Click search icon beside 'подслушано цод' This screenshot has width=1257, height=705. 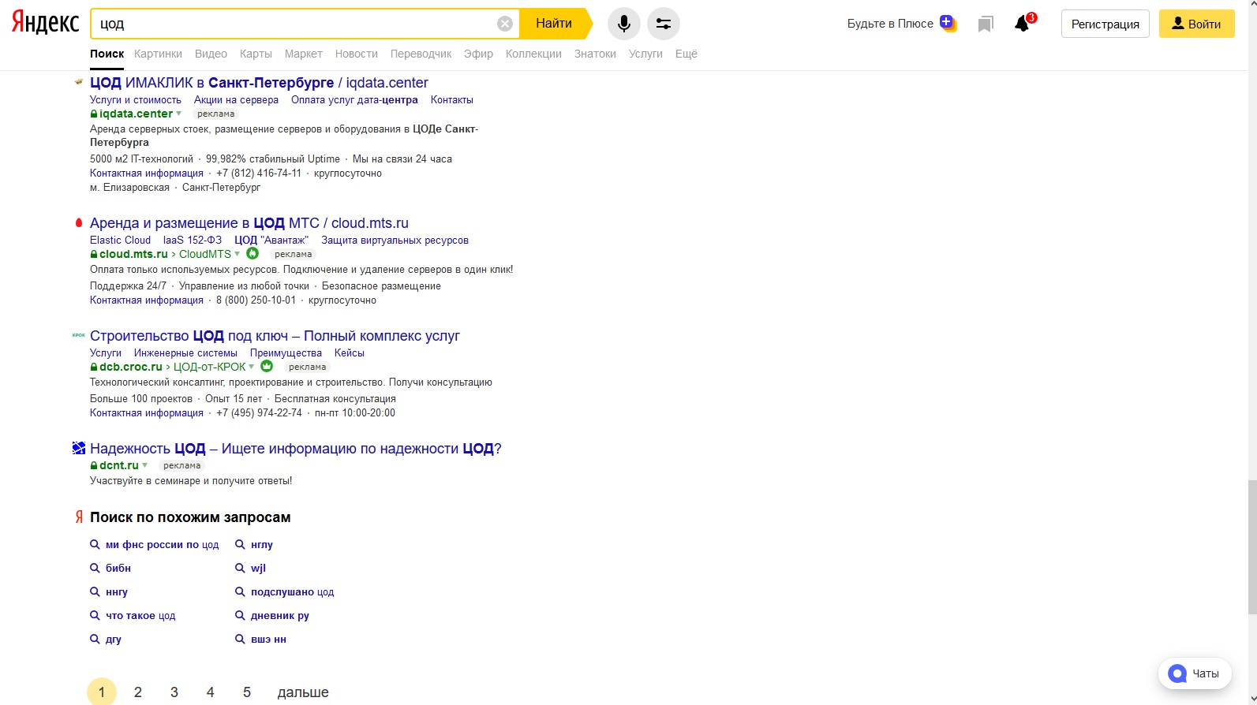coord(240,591)
